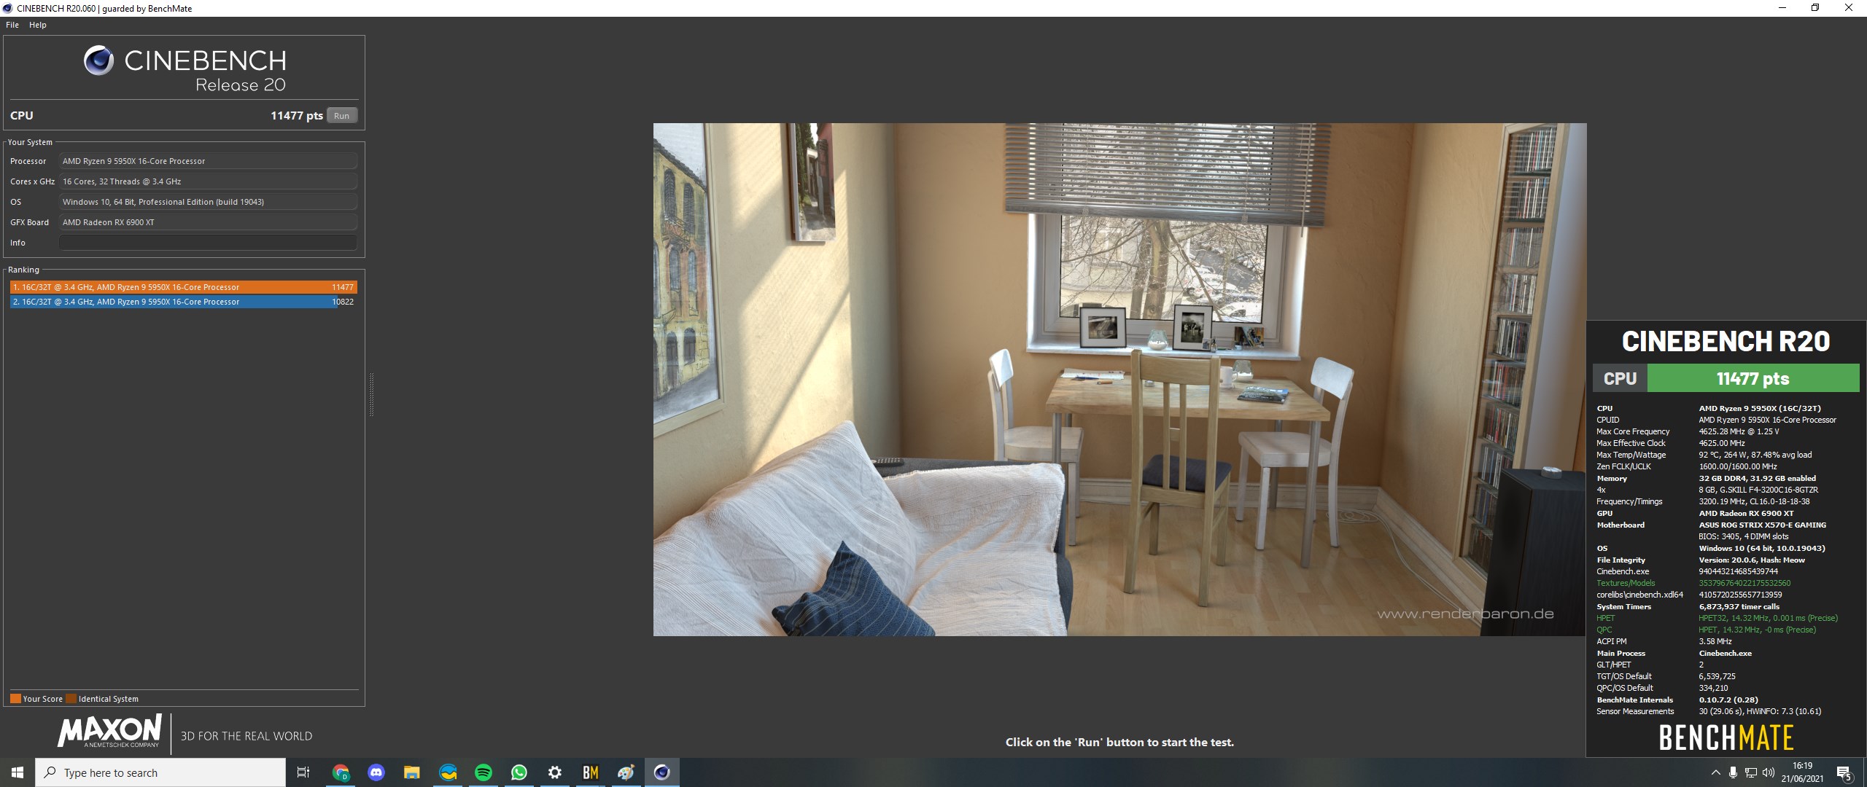The height and width of the screenshot is (787, 1867).
Task: Click '8 GB, G.SKILL F4-3200C16-8GTZR' text
Action: click(x=1758, y=490)
